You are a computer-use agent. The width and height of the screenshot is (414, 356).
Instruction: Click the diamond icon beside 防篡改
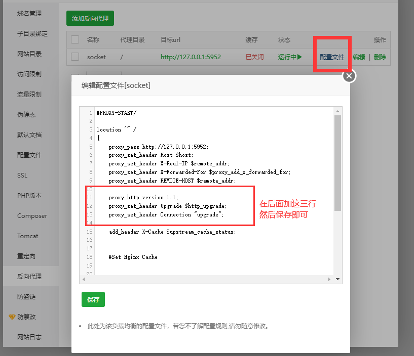[12, 317]
